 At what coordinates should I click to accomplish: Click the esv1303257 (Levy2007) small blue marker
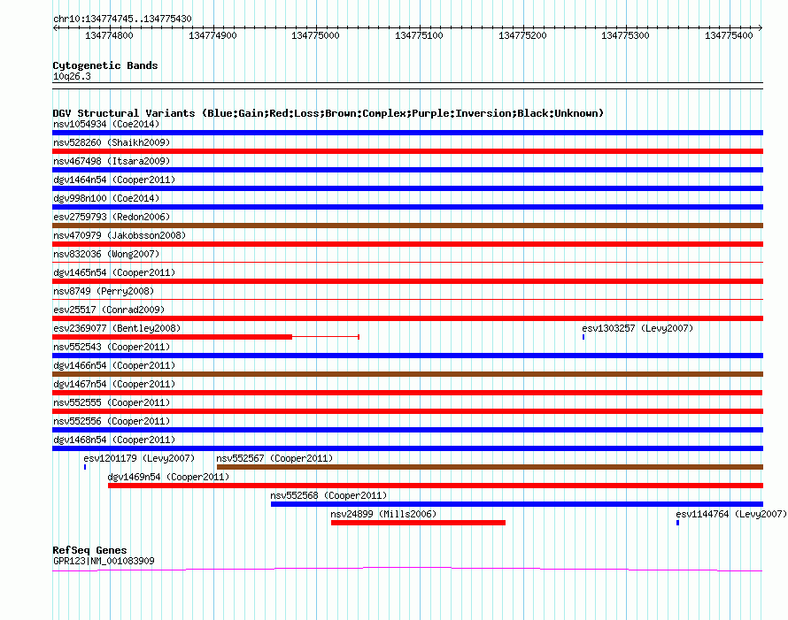[583, 337]
